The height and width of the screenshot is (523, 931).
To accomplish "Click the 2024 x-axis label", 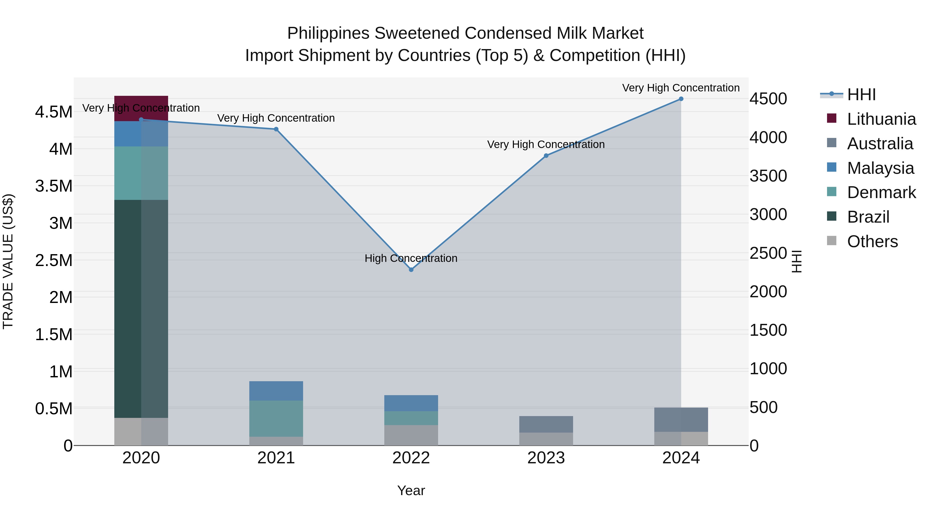I will [681, 458].
